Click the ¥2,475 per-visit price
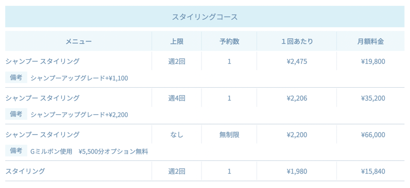The image size is (410, 188). pos(297,62)
